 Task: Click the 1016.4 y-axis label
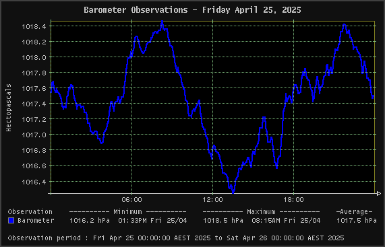[34, 182]
